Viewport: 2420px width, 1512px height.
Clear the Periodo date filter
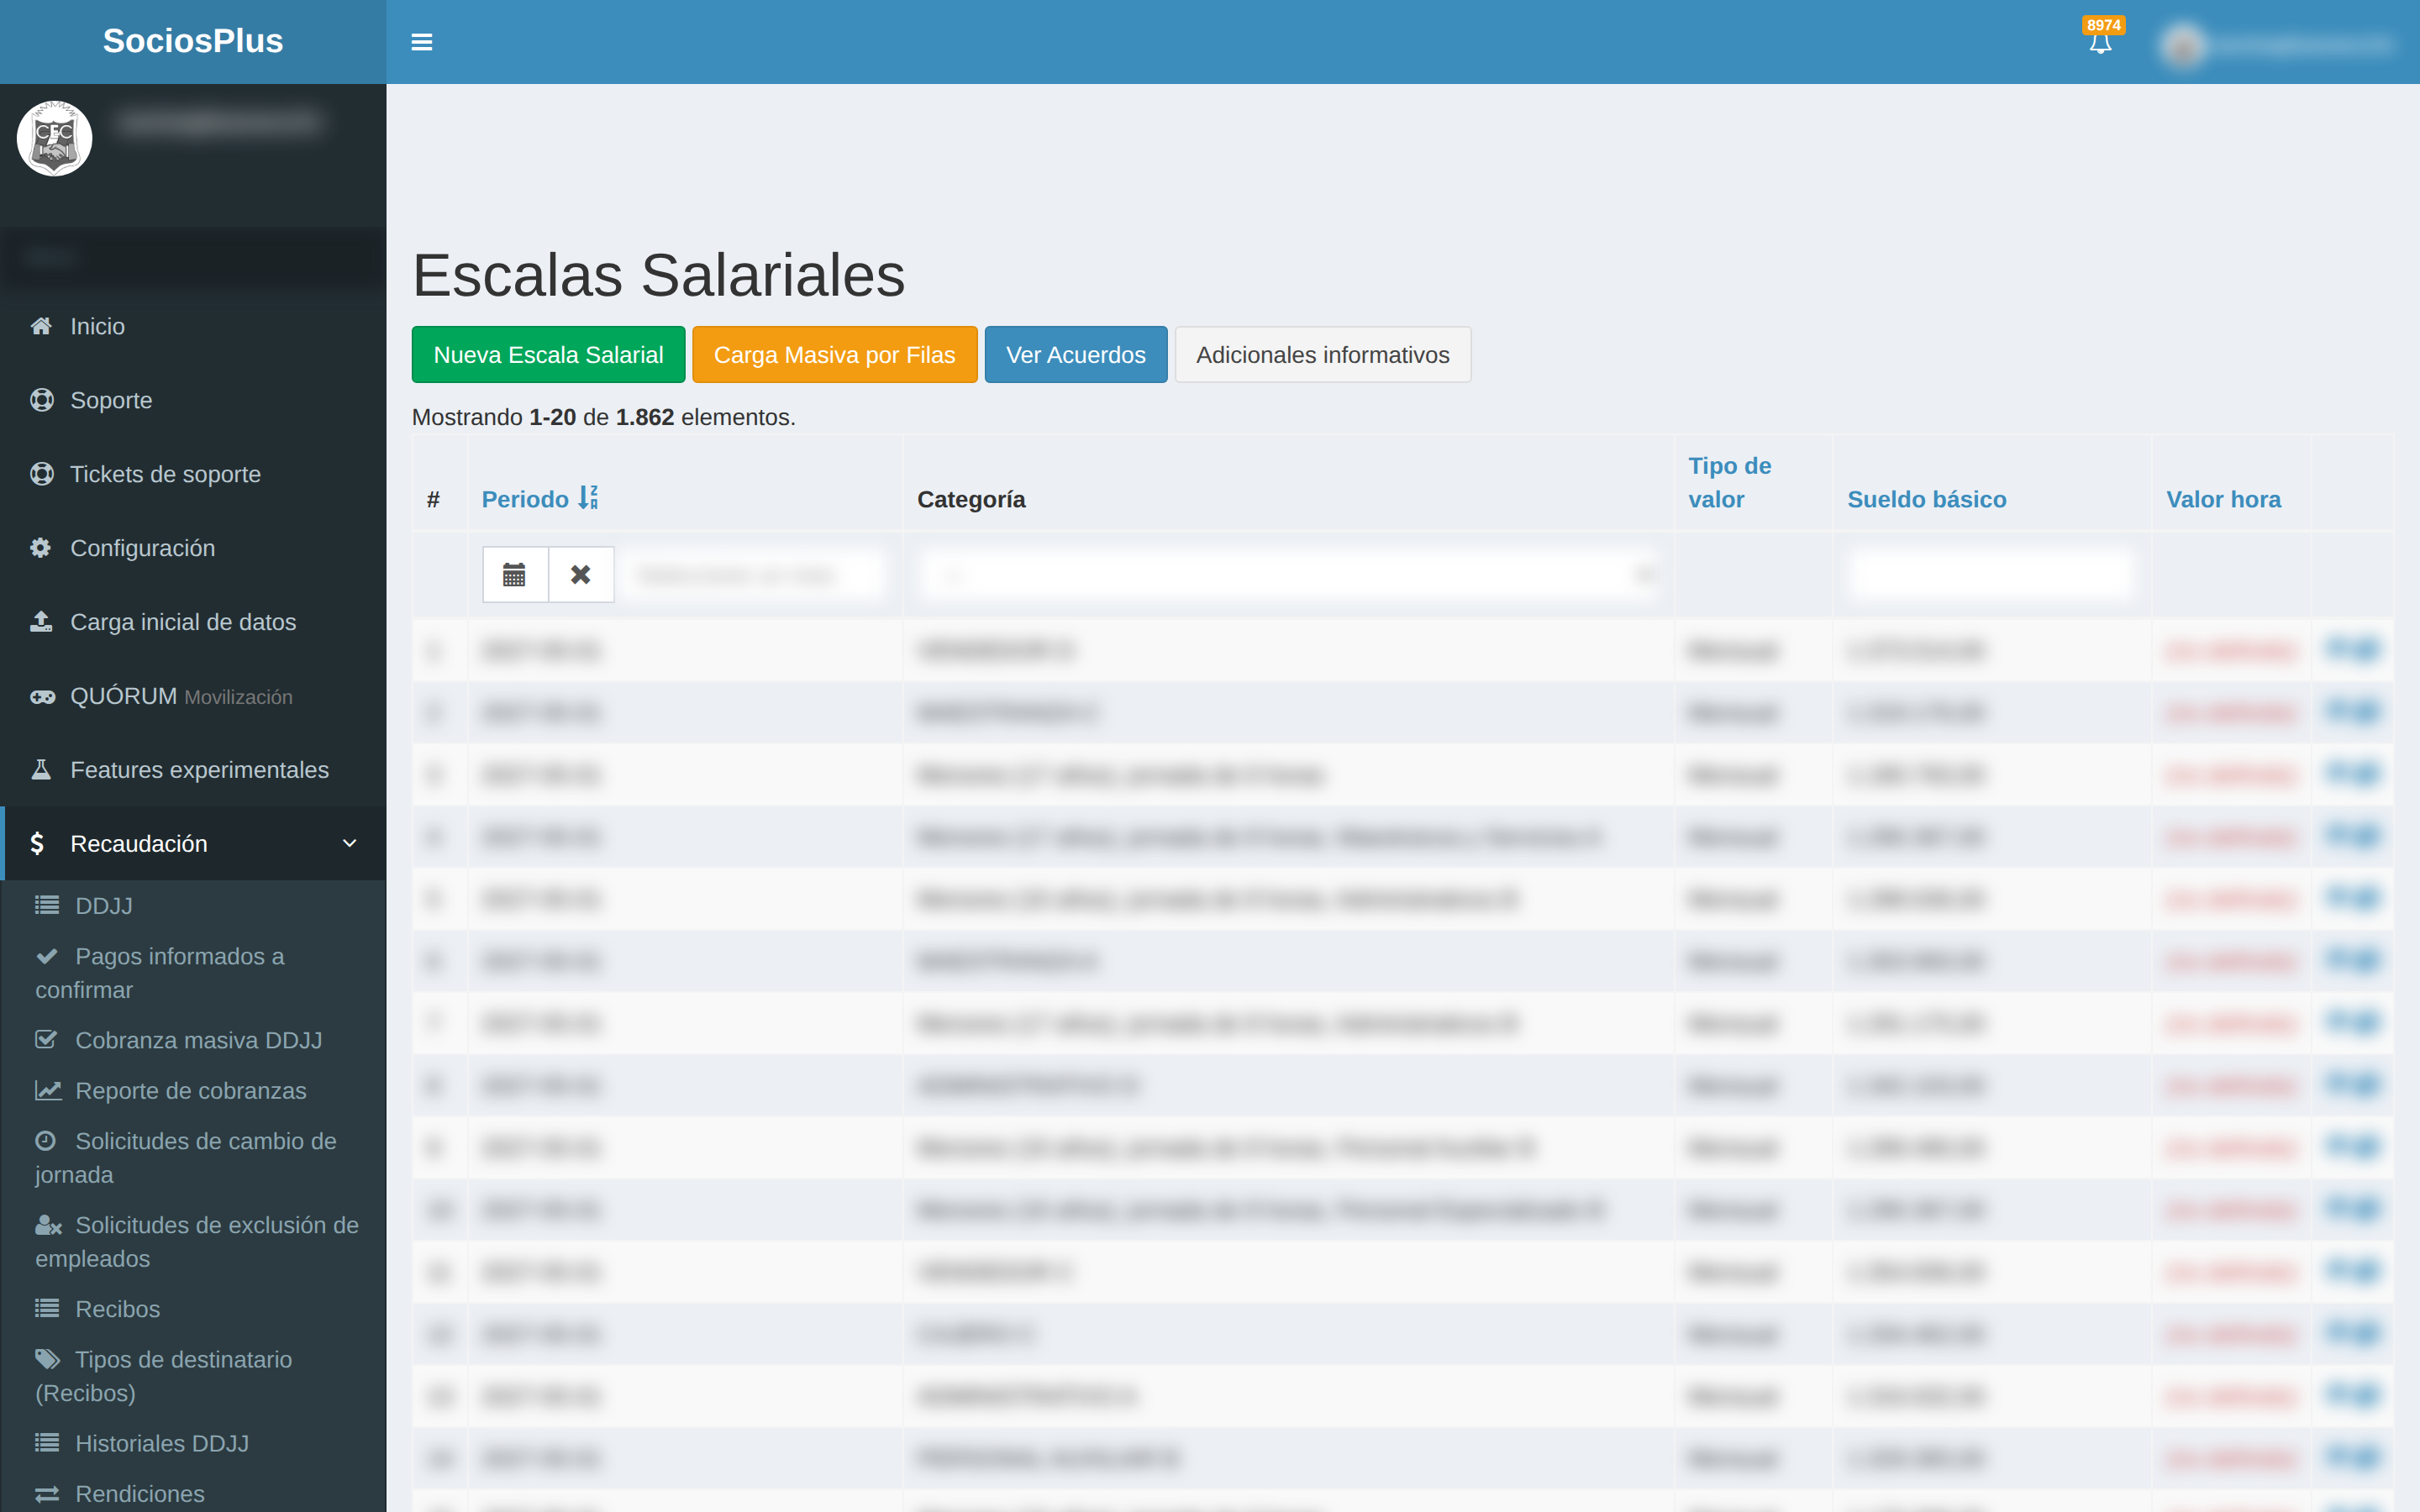point(581,574)
